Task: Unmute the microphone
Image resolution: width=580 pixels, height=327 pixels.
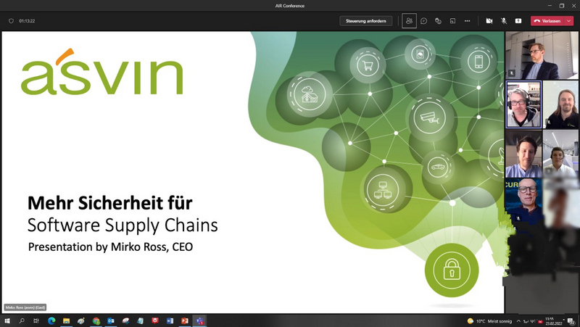Action: [x=503, y=21]
